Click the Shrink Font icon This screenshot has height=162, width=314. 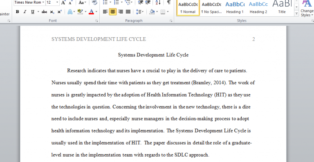tap(71, 2)
